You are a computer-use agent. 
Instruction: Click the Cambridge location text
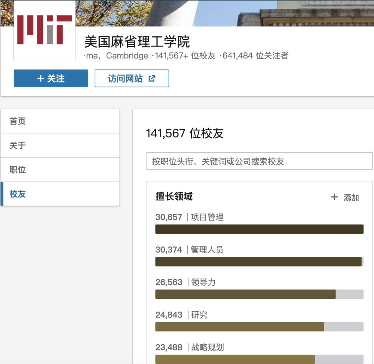pos(127,56)
